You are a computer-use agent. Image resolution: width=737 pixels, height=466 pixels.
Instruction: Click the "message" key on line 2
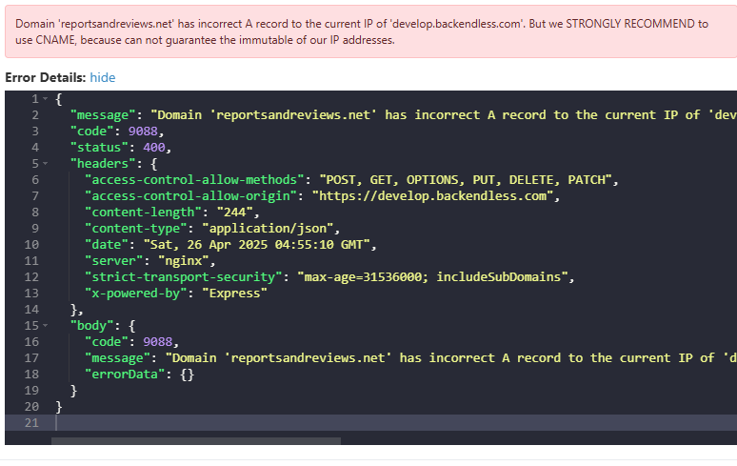tap(103, 115)
